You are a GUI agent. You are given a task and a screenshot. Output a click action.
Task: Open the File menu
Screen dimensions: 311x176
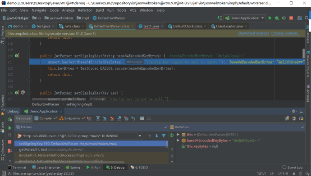click(x=4, y=10)
